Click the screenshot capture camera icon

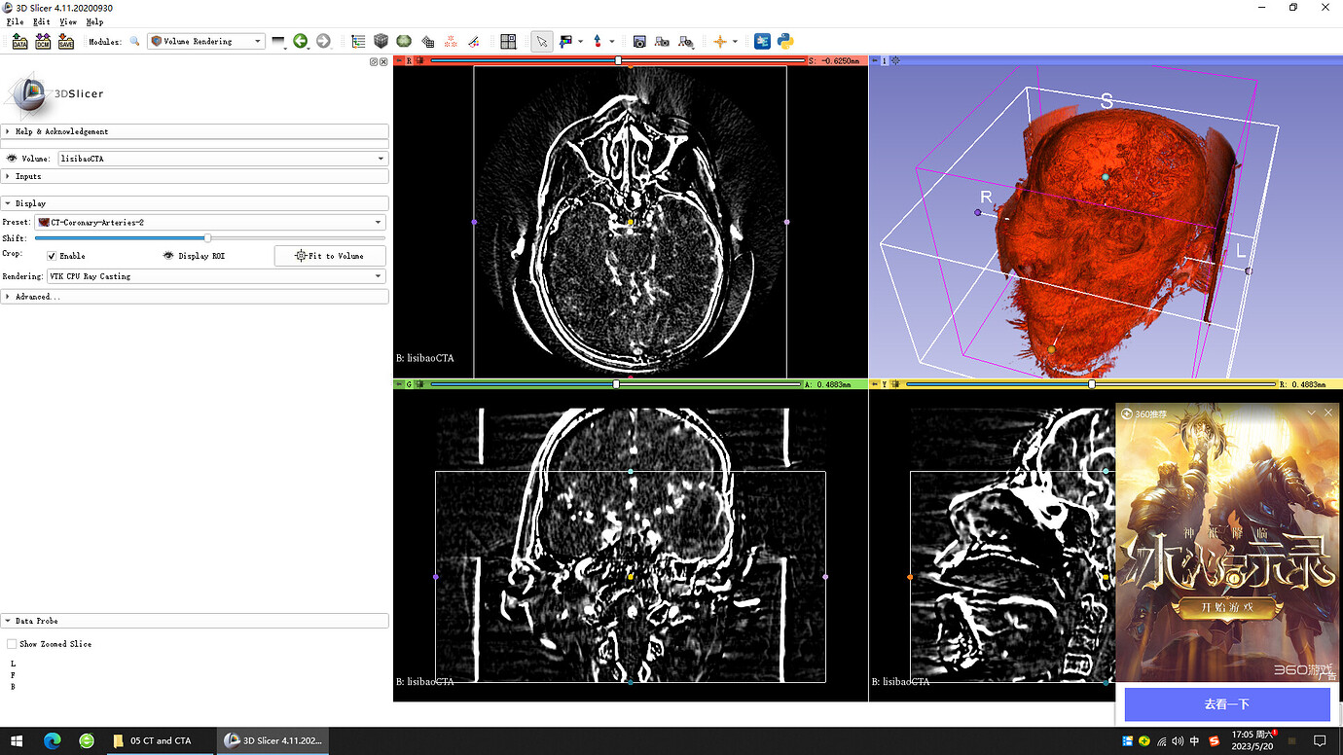point(639,42)
